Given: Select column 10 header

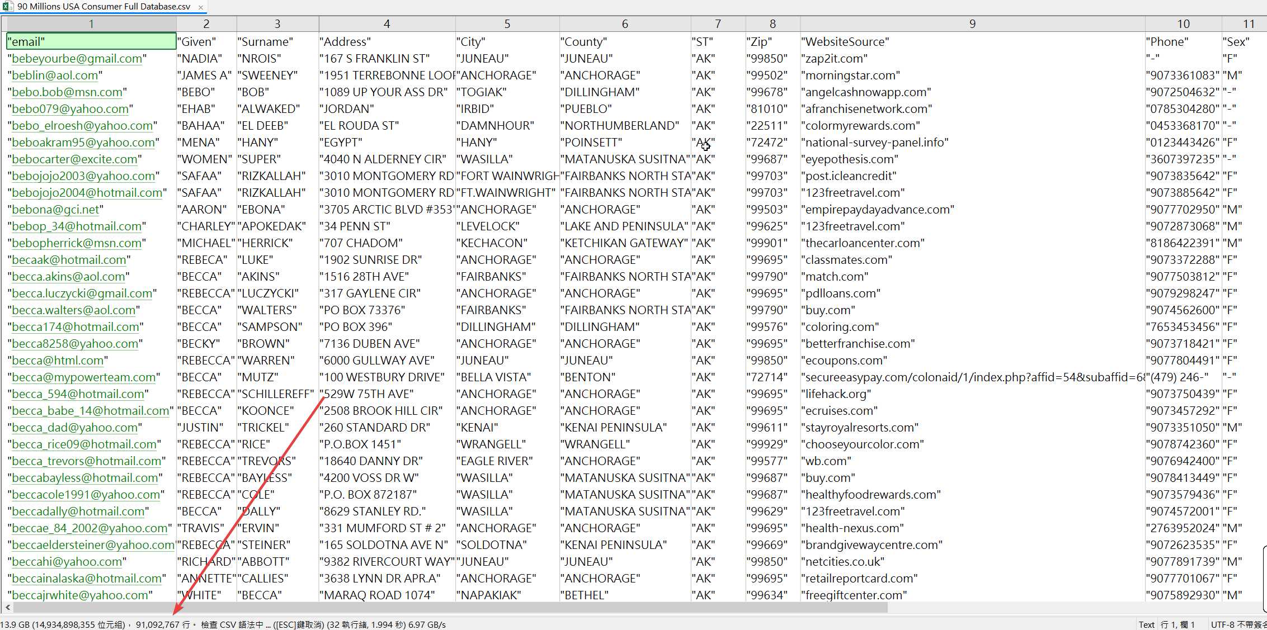Looking at the screenshot, I should tap(1183, 24).
